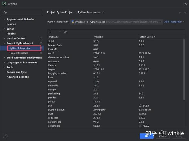Click the search magnifier icon
Screen dimensions: 189x141
5,12
